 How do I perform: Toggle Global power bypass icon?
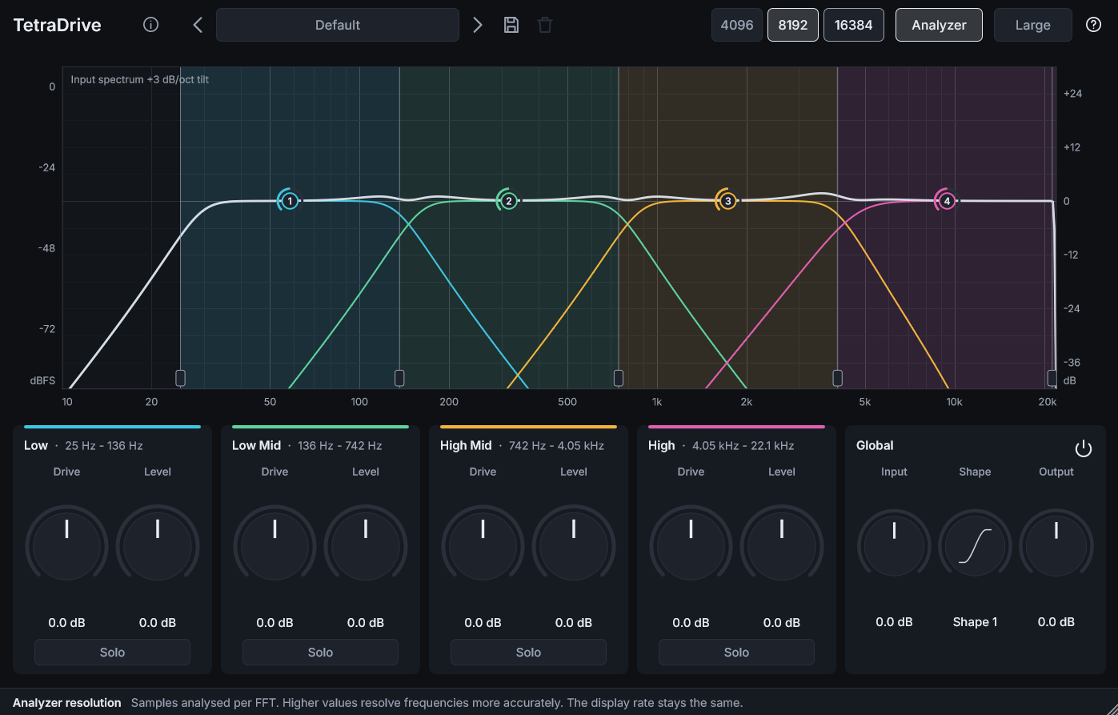[1083, 448]
